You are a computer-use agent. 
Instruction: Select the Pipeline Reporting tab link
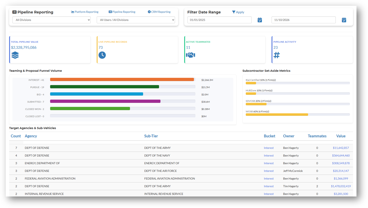point(122,12)
